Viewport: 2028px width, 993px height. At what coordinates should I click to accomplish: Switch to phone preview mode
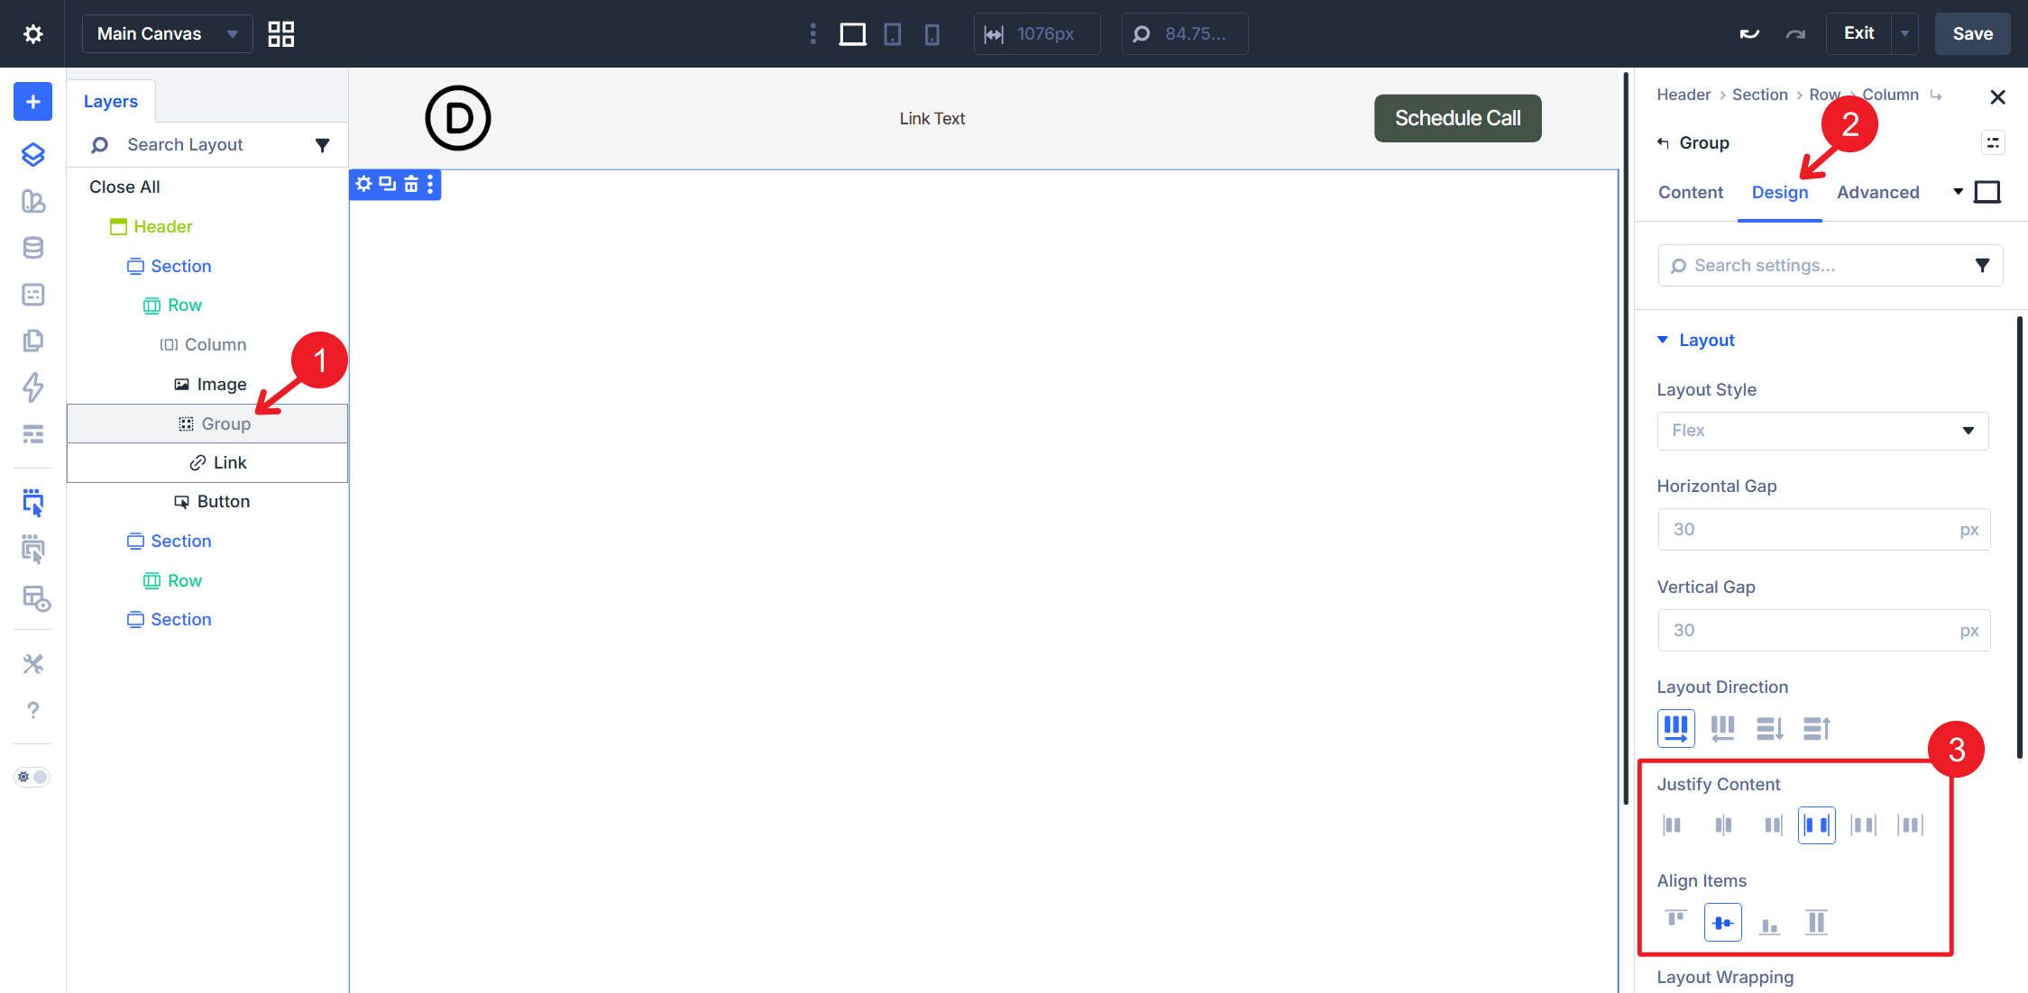(x=932, y=33)
